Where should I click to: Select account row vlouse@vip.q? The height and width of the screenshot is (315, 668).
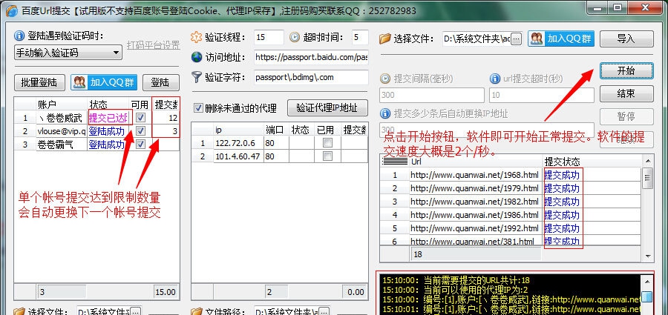[x=96, y=130]
